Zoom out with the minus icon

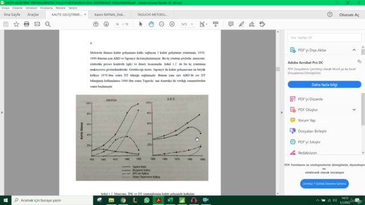click(161, 24)
